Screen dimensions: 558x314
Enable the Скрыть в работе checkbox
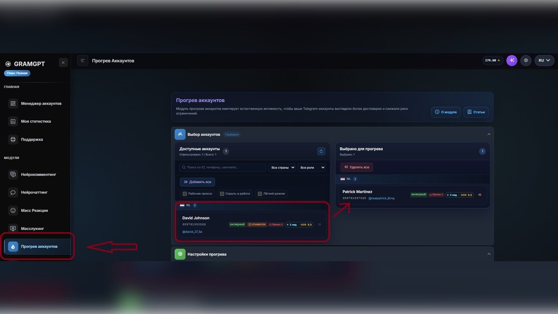pyautogui.click(x=222, y=194)
